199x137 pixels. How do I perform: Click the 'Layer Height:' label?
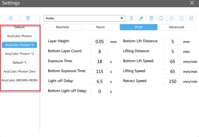pos(59,41)
